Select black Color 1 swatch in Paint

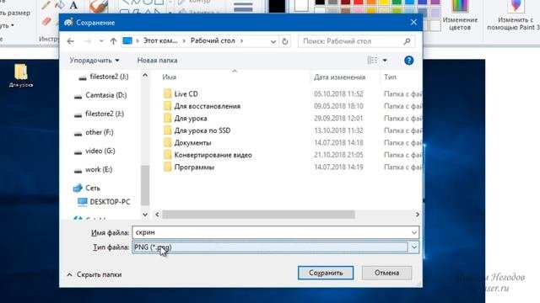[x=278, y=6]
